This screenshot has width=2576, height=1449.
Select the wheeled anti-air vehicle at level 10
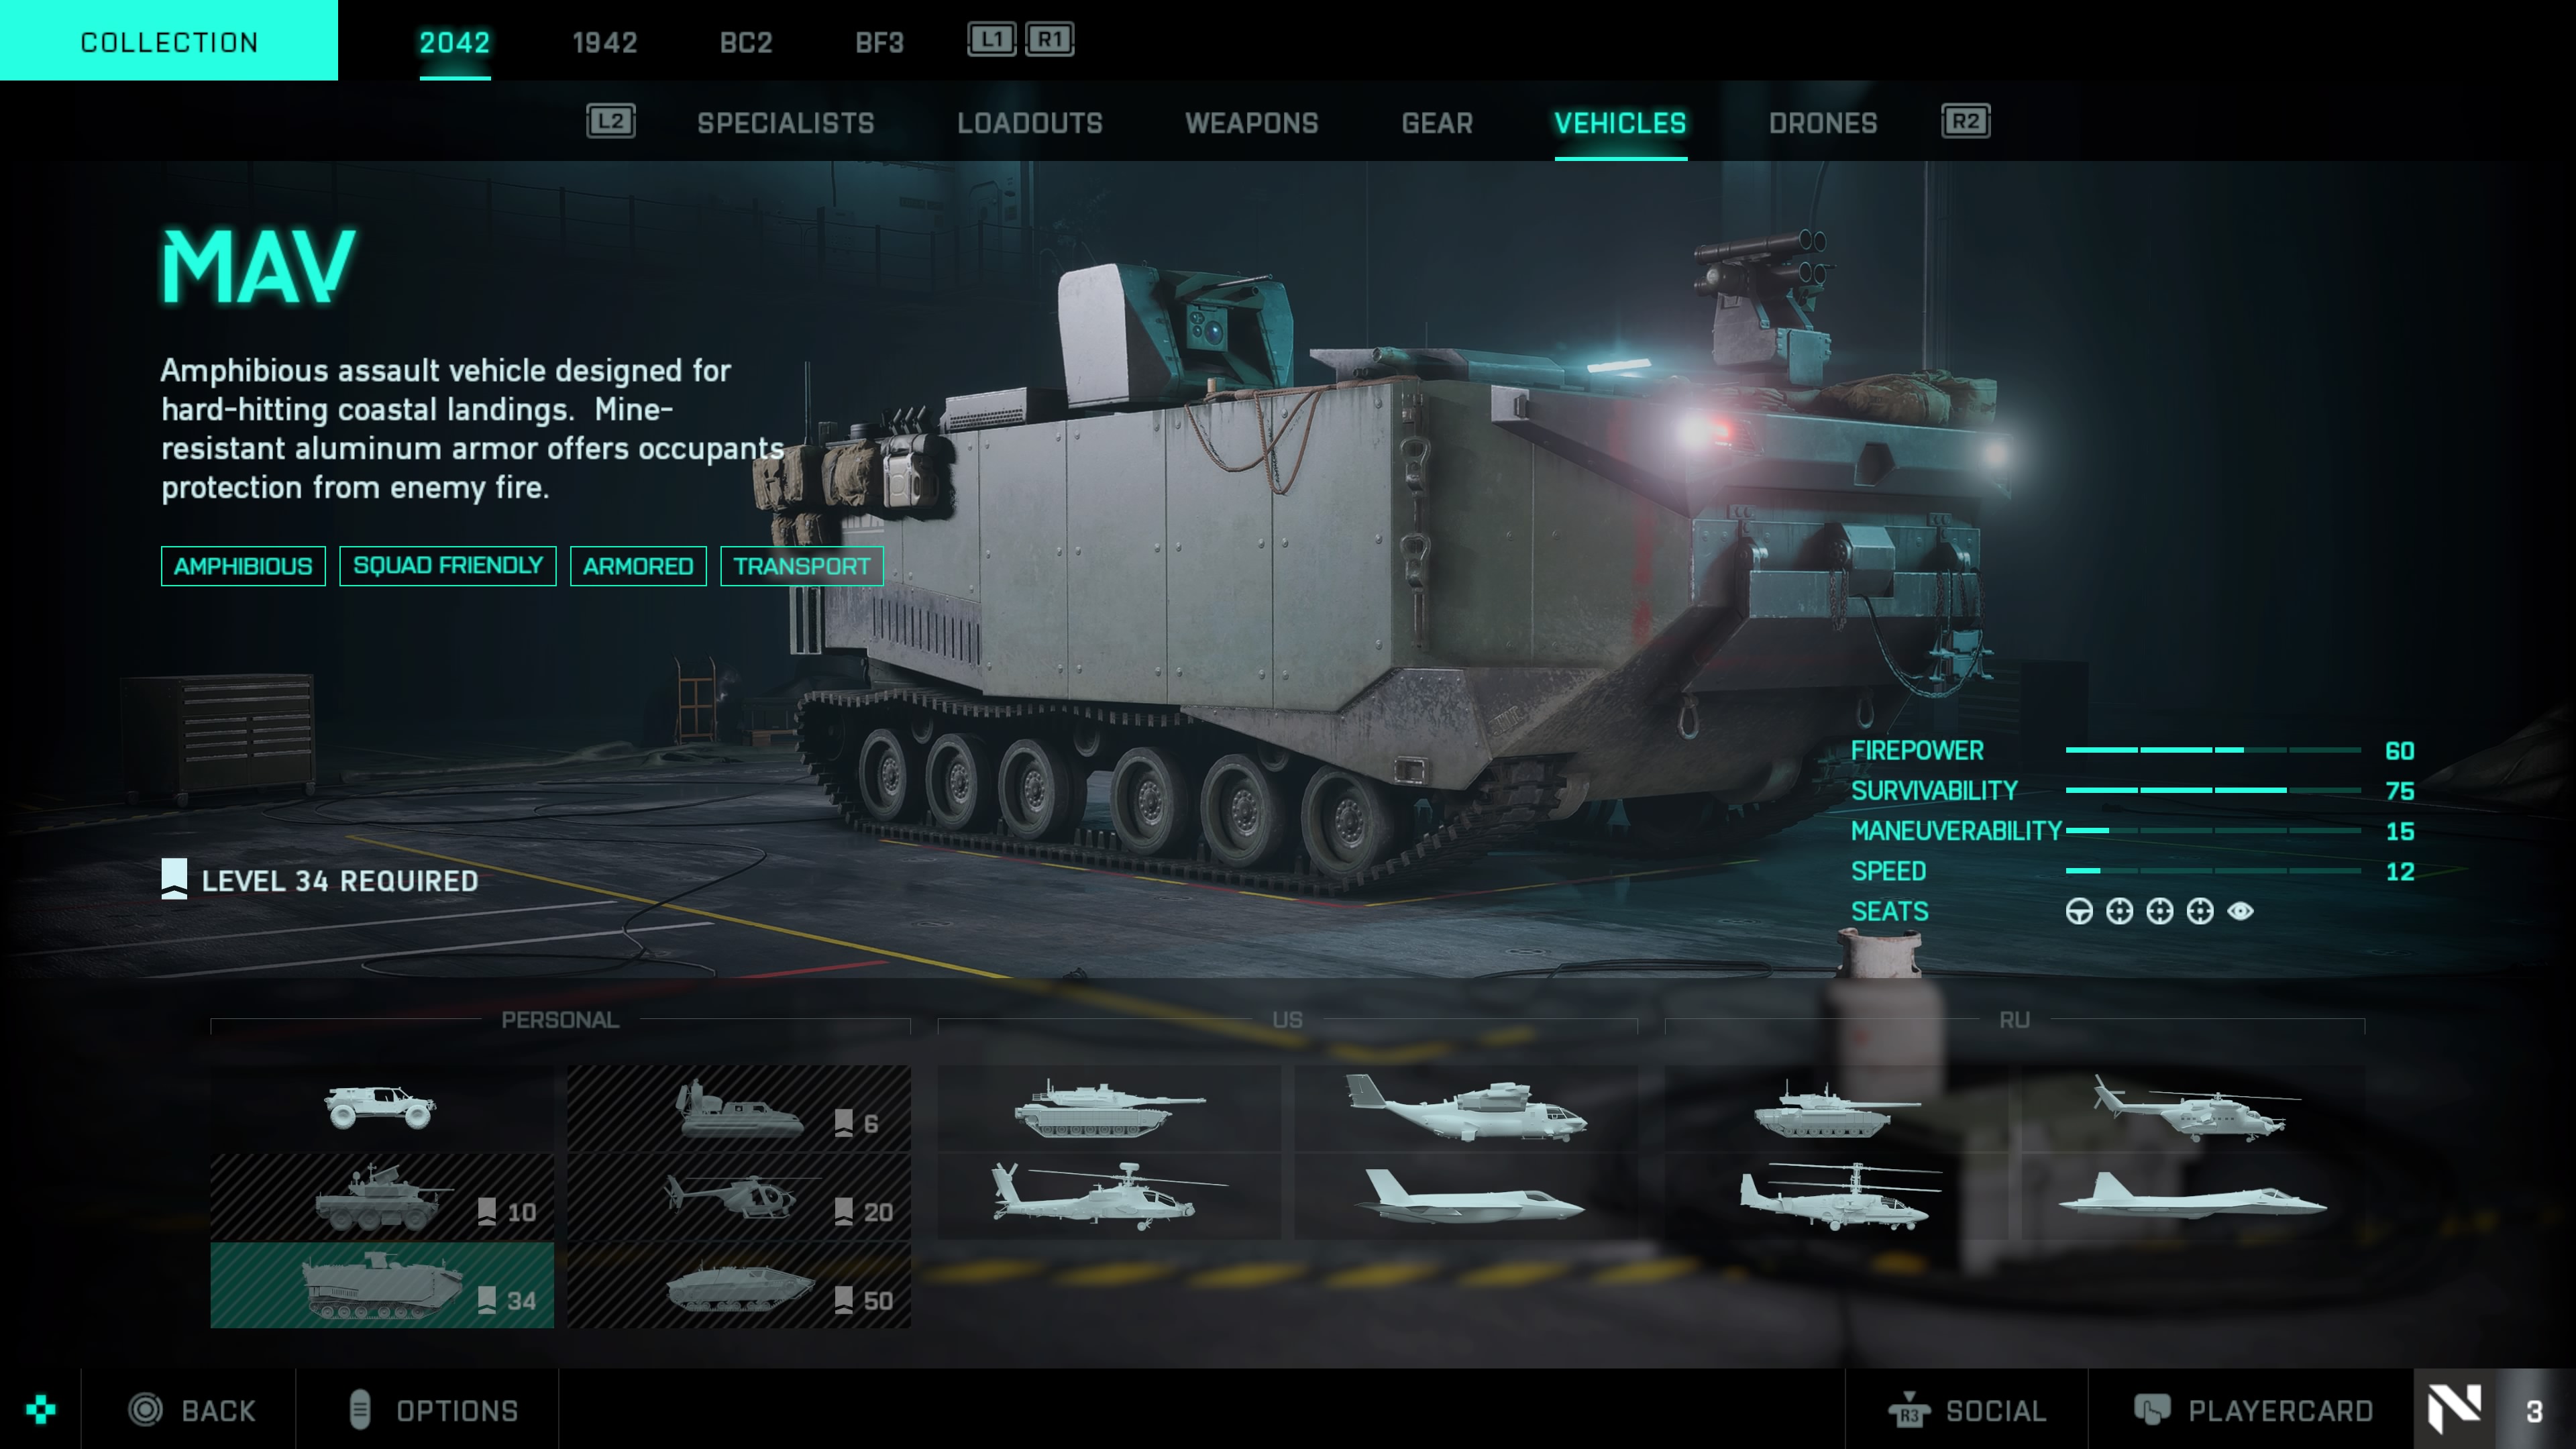(381, 1197)
